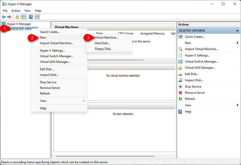
Task: Open the Action menu
Action: [16, 11]
